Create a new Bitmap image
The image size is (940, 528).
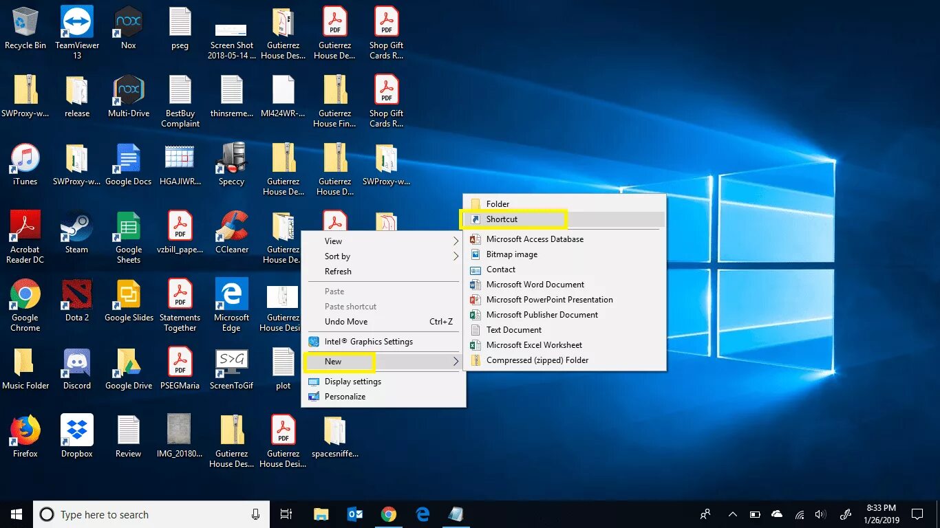coord(564,254)
